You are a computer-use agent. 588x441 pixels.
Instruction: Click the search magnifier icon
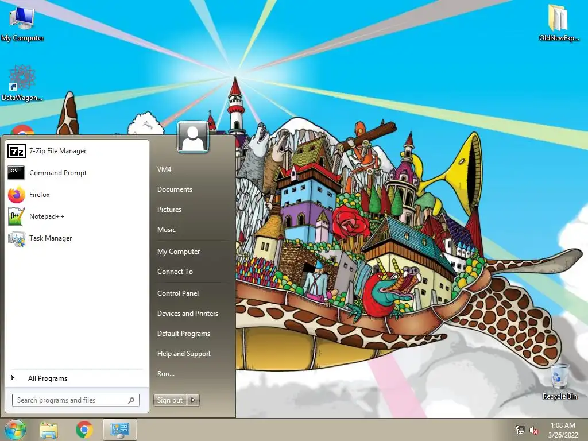click(131, 400)
